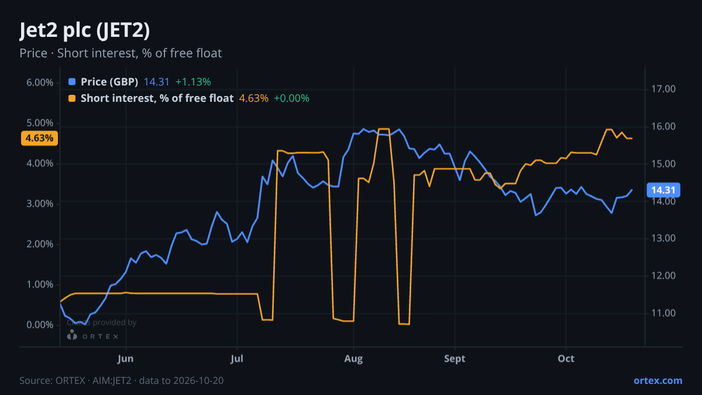702x395 pixels.
Task: Click the Source: ORTEX footer text
Action: point(122,380)
